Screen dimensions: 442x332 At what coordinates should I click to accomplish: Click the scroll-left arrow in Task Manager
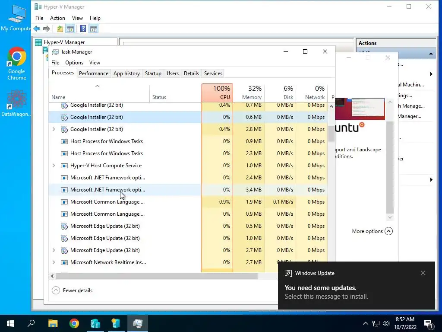[x=52, y=276]
